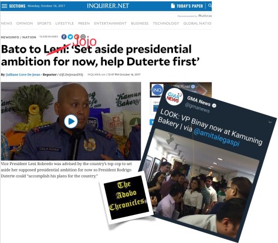Click the GMA News profile avatar

pyautogui.click(x=174, y=96)
